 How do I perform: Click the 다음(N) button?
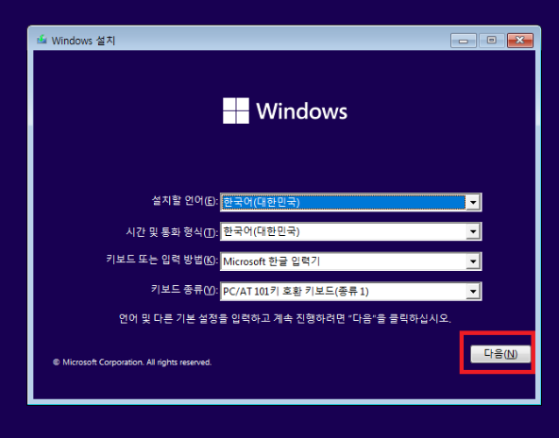[500, 354]
